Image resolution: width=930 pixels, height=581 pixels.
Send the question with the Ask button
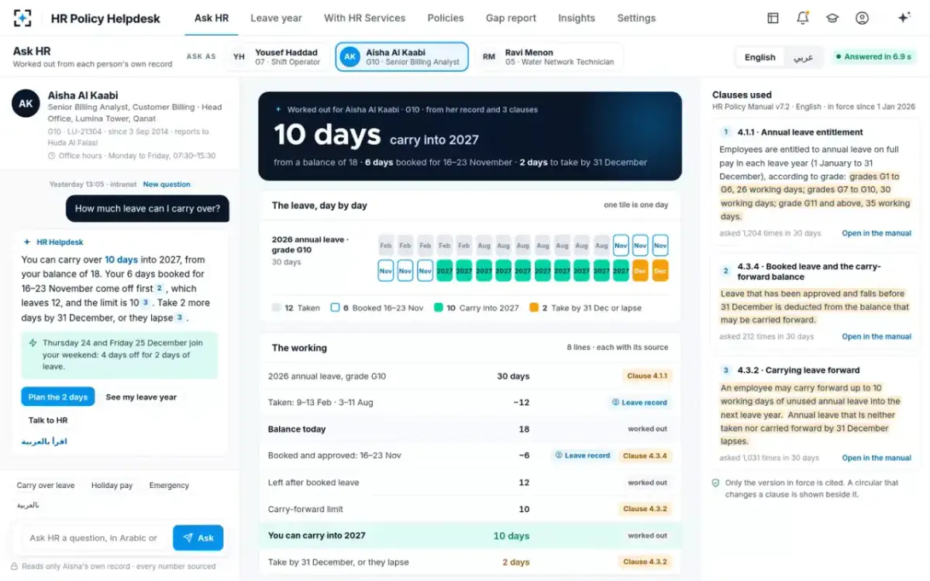[198, 538]
